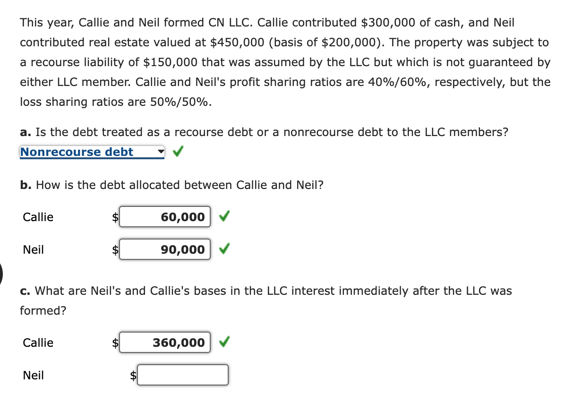
Task: Click dollar sign before empty Neil field
Action: point(134,376)
